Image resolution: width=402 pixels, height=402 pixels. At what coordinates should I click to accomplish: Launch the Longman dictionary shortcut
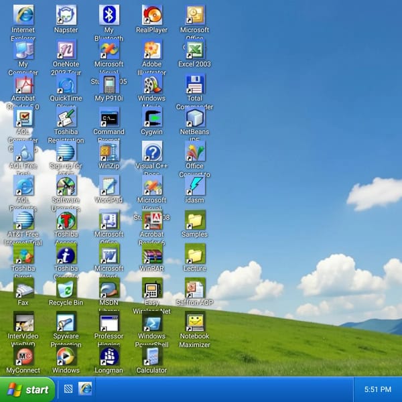click(109, 356)
